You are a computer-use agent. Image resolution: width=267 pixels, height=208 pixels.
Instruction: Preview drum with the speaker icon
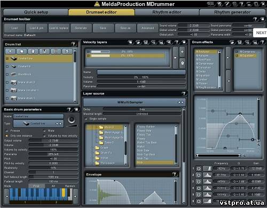tap(72, 120)
